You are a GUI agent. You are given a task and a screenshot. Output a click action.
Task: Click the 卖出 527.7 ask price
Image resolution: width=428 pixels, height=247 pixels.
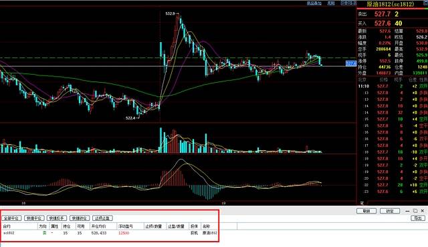[x=383, y=14]
